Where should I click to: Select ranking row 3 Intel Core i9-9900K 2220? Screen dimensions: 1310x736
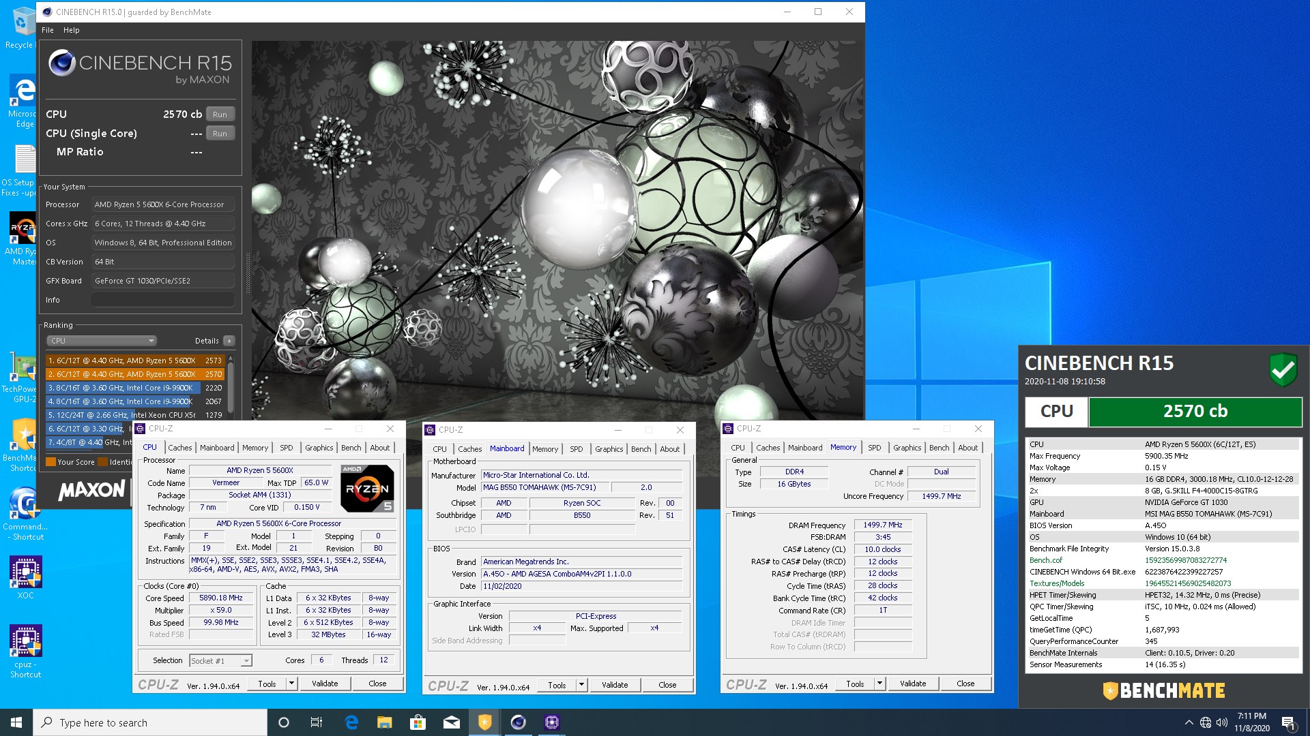(135, 388)
